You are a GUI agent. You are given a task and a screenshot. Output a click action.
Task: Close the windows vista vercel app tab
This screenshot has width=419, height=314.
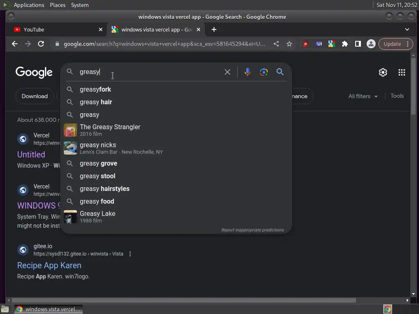click(198, 29)
